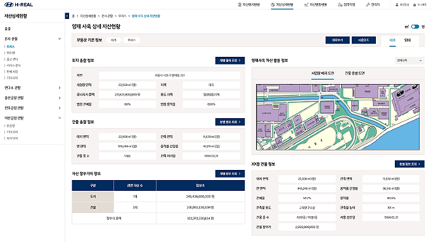Open the 양재사옥 building dropdown above the map
Screen dimensions: 431x242
(409, 61)
